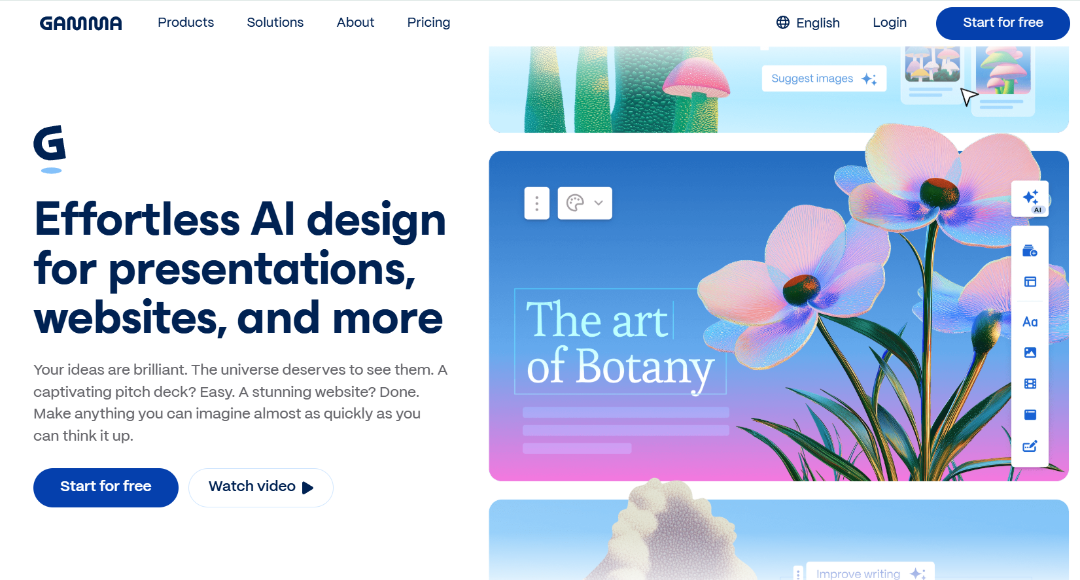Click the Login link
1080x580 pixels.
tap(890, 22)
